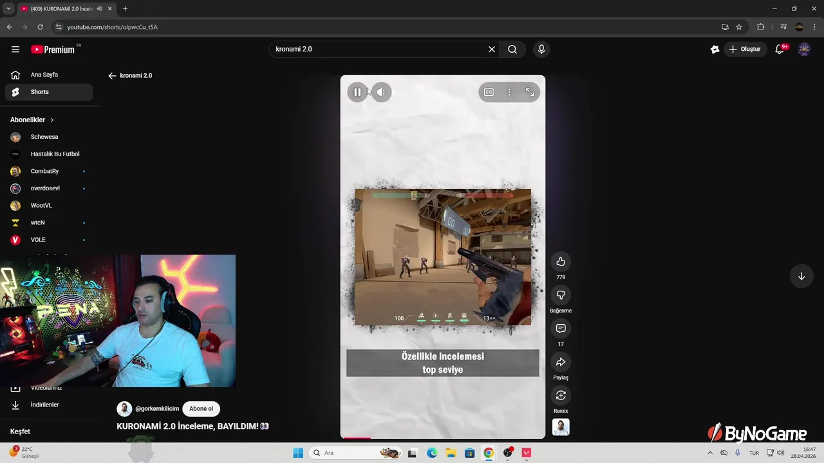Open YouTube notifications bell
This screenshot has height=463, width=824.
[780, 49]
